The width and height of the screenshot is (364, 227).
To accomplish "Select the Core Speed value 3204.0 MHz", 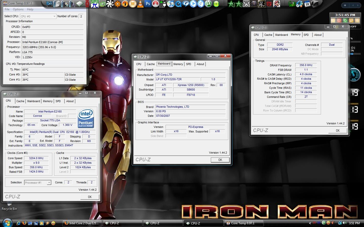I will click(x=36, y=158).
